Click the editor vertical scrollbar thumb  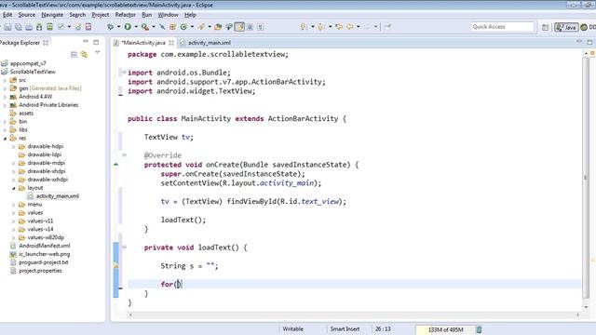coord(586,178)
